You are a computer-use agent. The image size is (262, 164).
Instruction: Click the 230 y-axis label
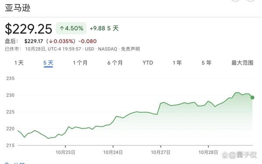pyautogui.click(x=10, y=95)
